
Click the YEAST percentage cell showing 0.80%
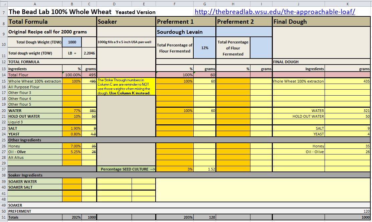tap(72, 134)
